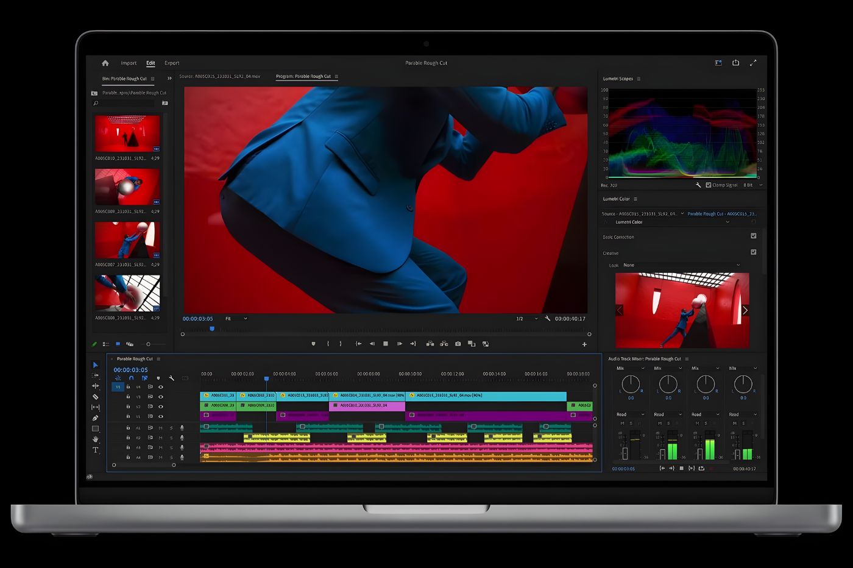
Task: Open the Audio Track Mixer panel menu
Action: (x=687, y=359)
